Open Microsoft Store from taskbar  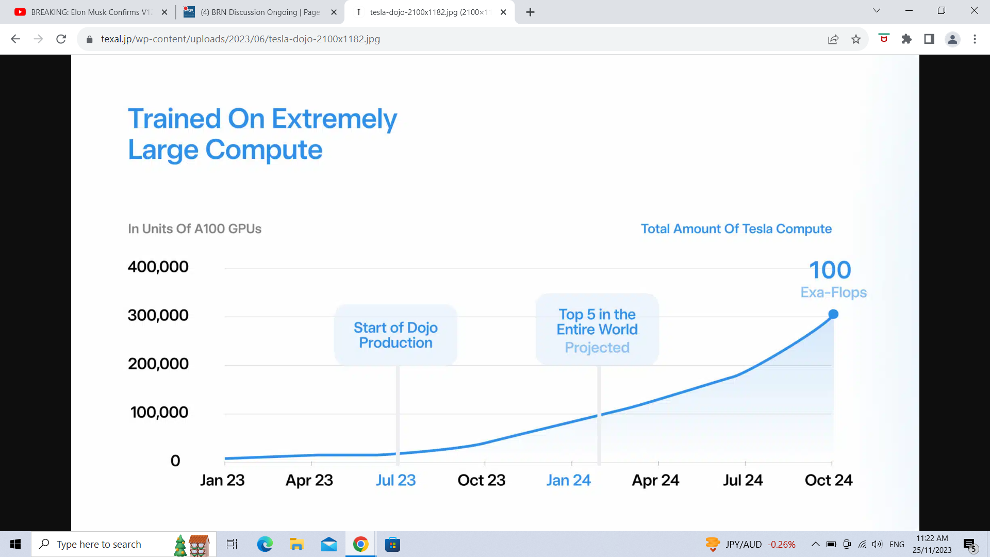(392, 544)
